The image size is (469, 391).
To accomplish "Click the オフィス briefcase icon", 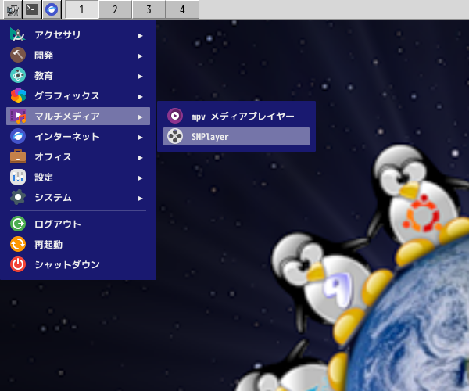I will pyautogui.click(x=18, y=156).
